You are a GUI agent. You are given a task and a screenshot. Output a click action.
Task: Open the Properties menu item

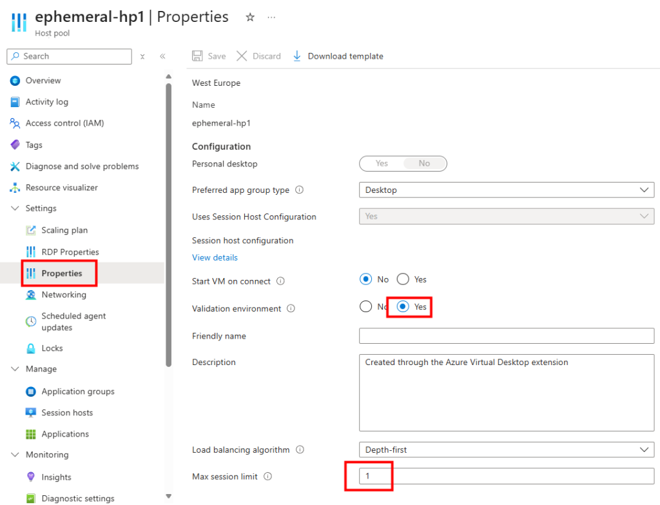pos(62,273)
